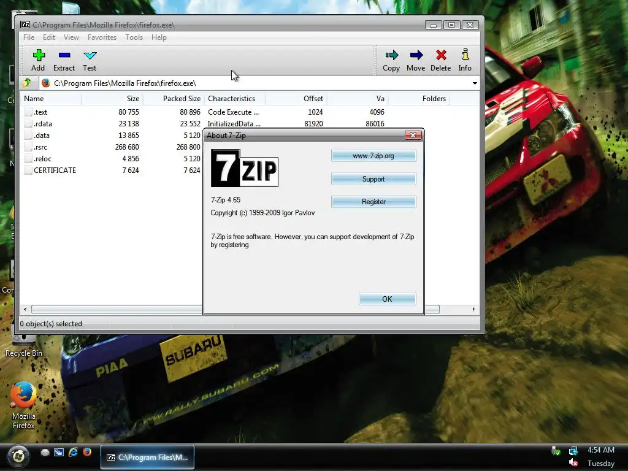The image size is (628, 471).
Task: Click the 7-Zip logo in About dialog
Action: pyautogui.click(x=244, y=168)
